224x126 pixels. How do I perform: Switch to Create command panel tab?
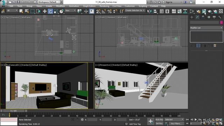[x=192, y=17]
